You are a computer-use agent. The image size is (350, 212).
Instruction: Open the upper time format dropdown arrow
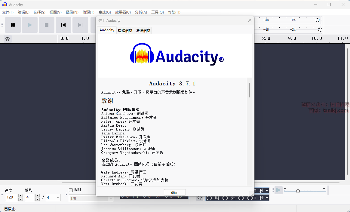click(267, 191)
